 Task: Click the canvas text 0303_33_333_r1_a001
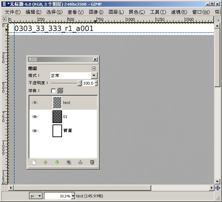pos(54,28)
